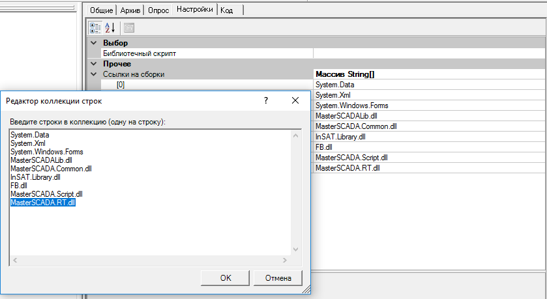Click the horizontal scrollbar left arrow
This screenshot has height=299, width=547.
click(15, 260)
